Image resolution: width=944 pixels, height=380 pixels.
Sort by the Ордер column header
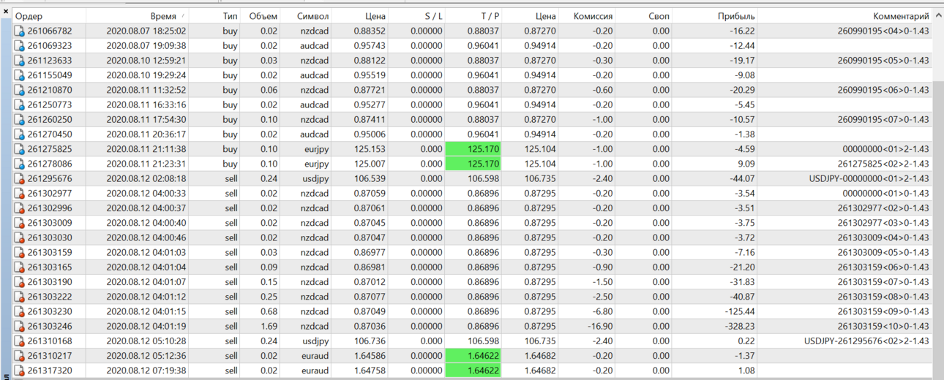coord(49,15)
